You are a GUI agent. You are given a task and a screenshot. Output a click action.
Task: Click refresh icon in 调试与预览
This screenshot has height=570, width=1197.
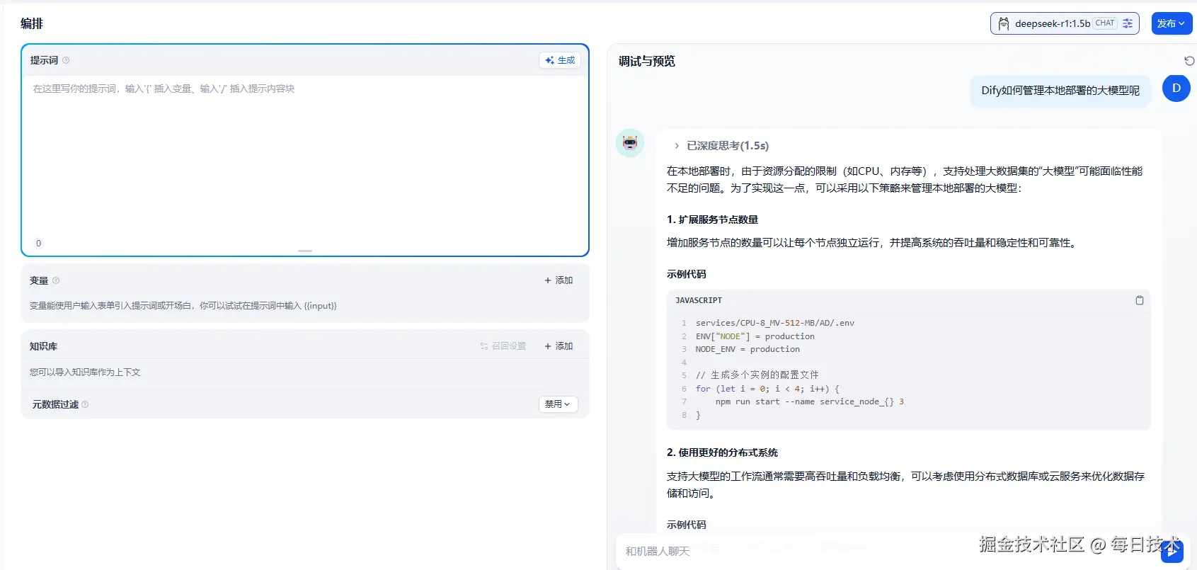(1189, 61)
